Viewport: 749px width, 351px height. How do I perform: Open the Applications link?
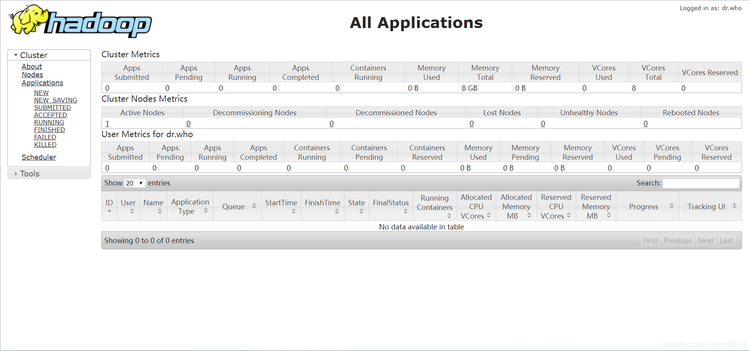(42, 83)
